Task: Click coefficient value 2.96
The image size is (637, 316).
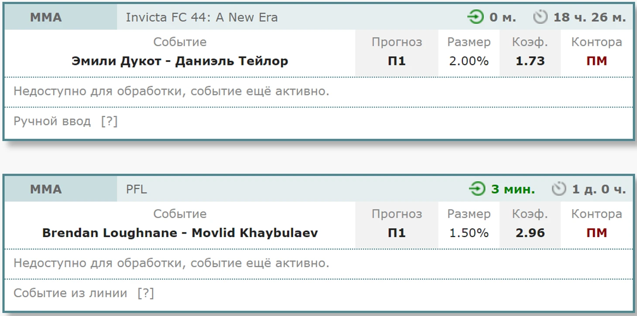Action: coord(530,232)
